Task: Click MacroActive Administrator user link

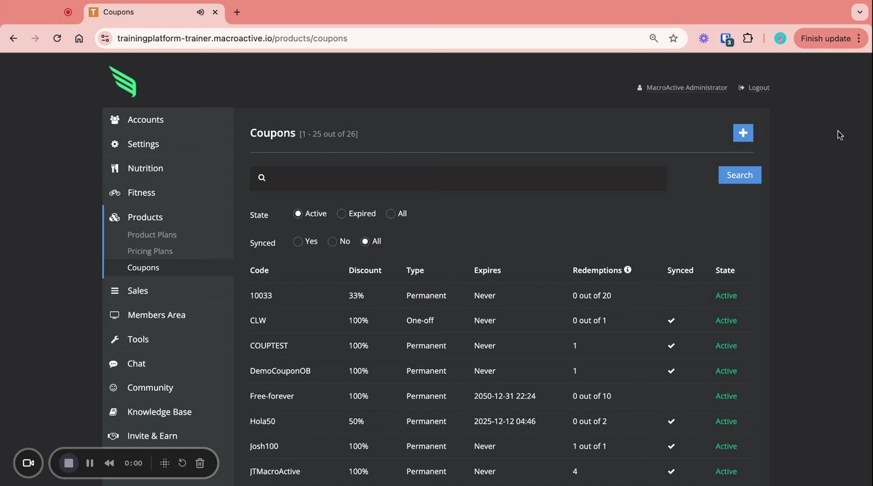Action: 687,88
